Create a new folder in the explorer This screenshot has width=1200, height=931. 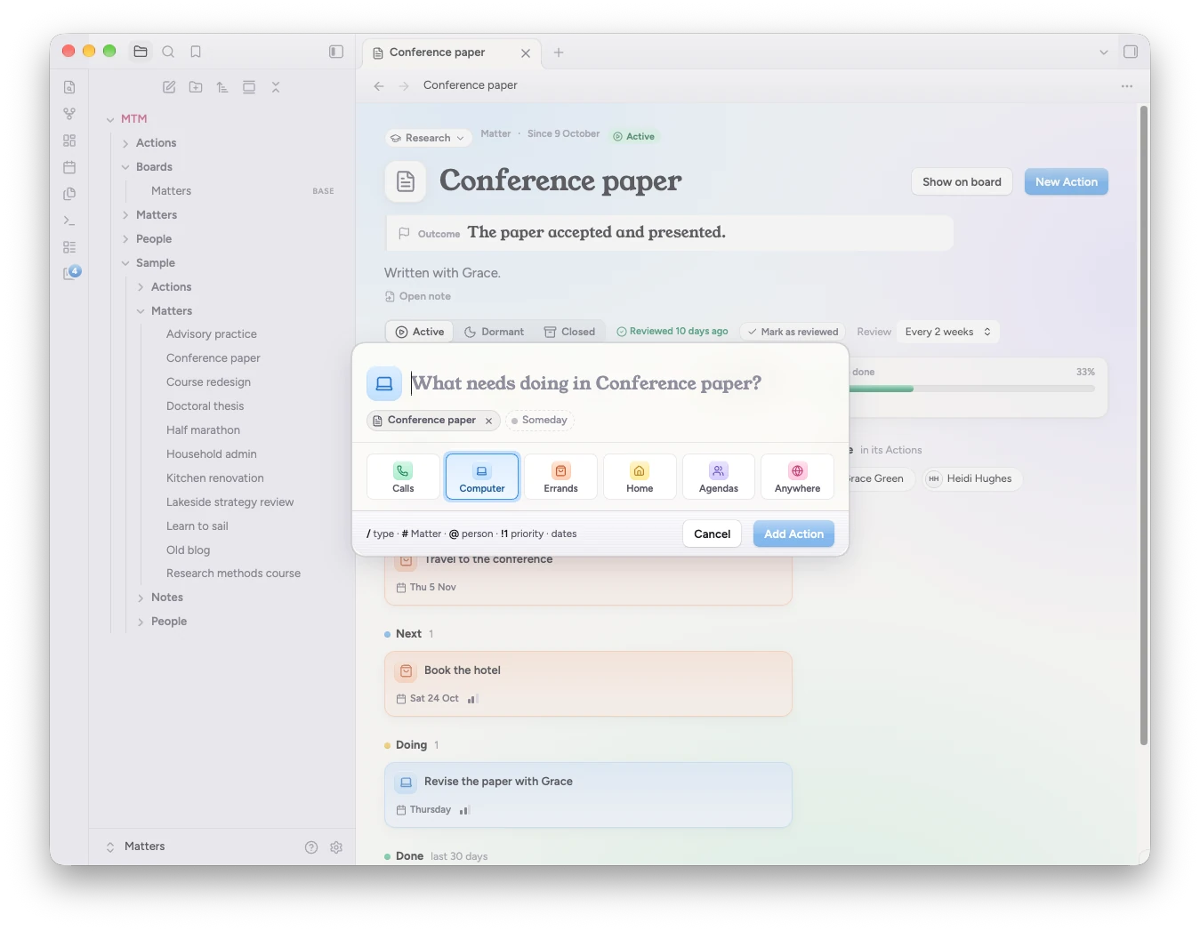point(196,87)
